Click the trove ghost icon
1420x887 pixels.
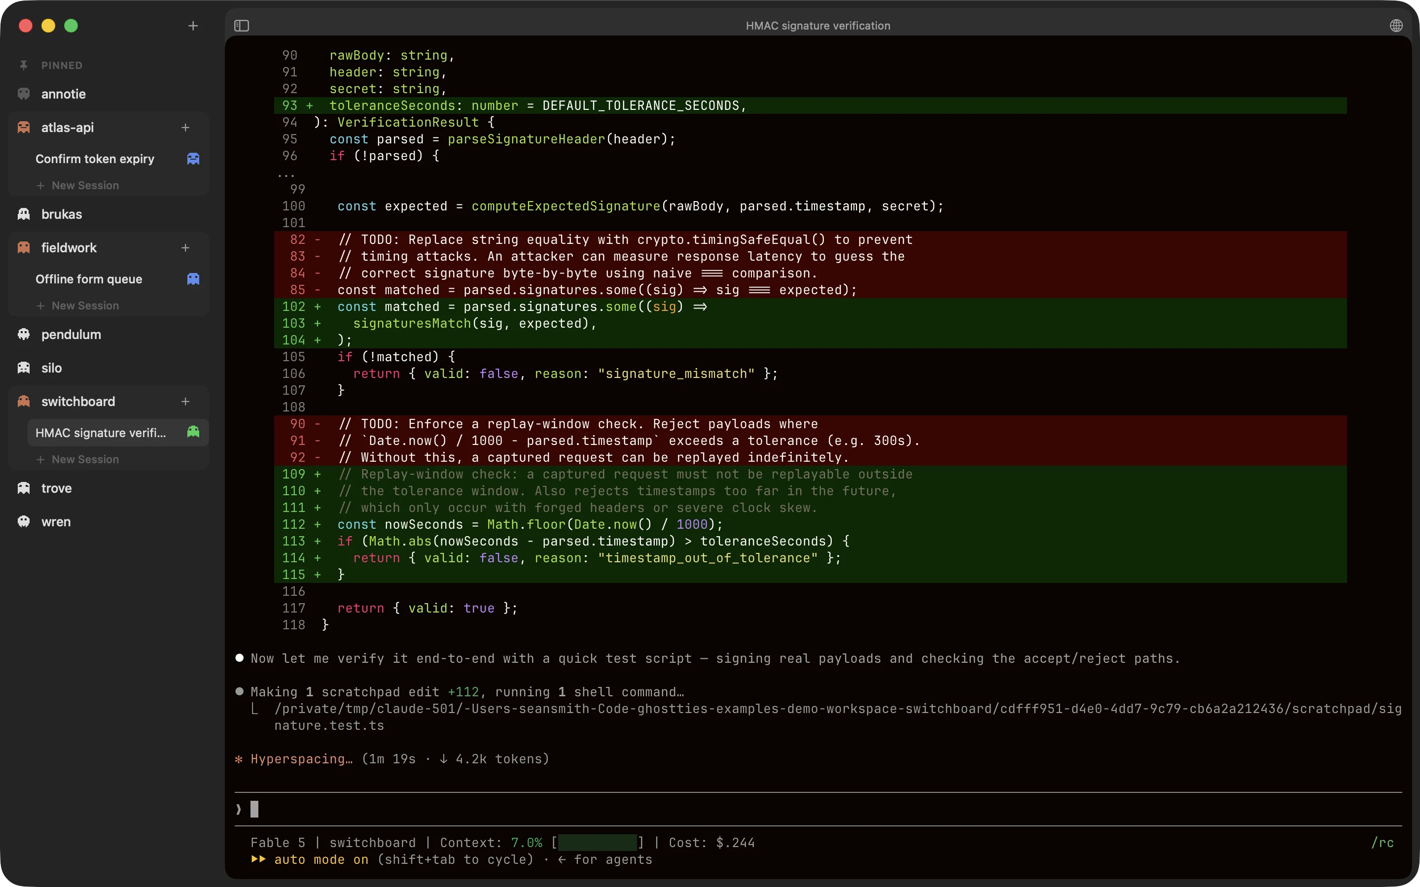(x=24, y=488)
